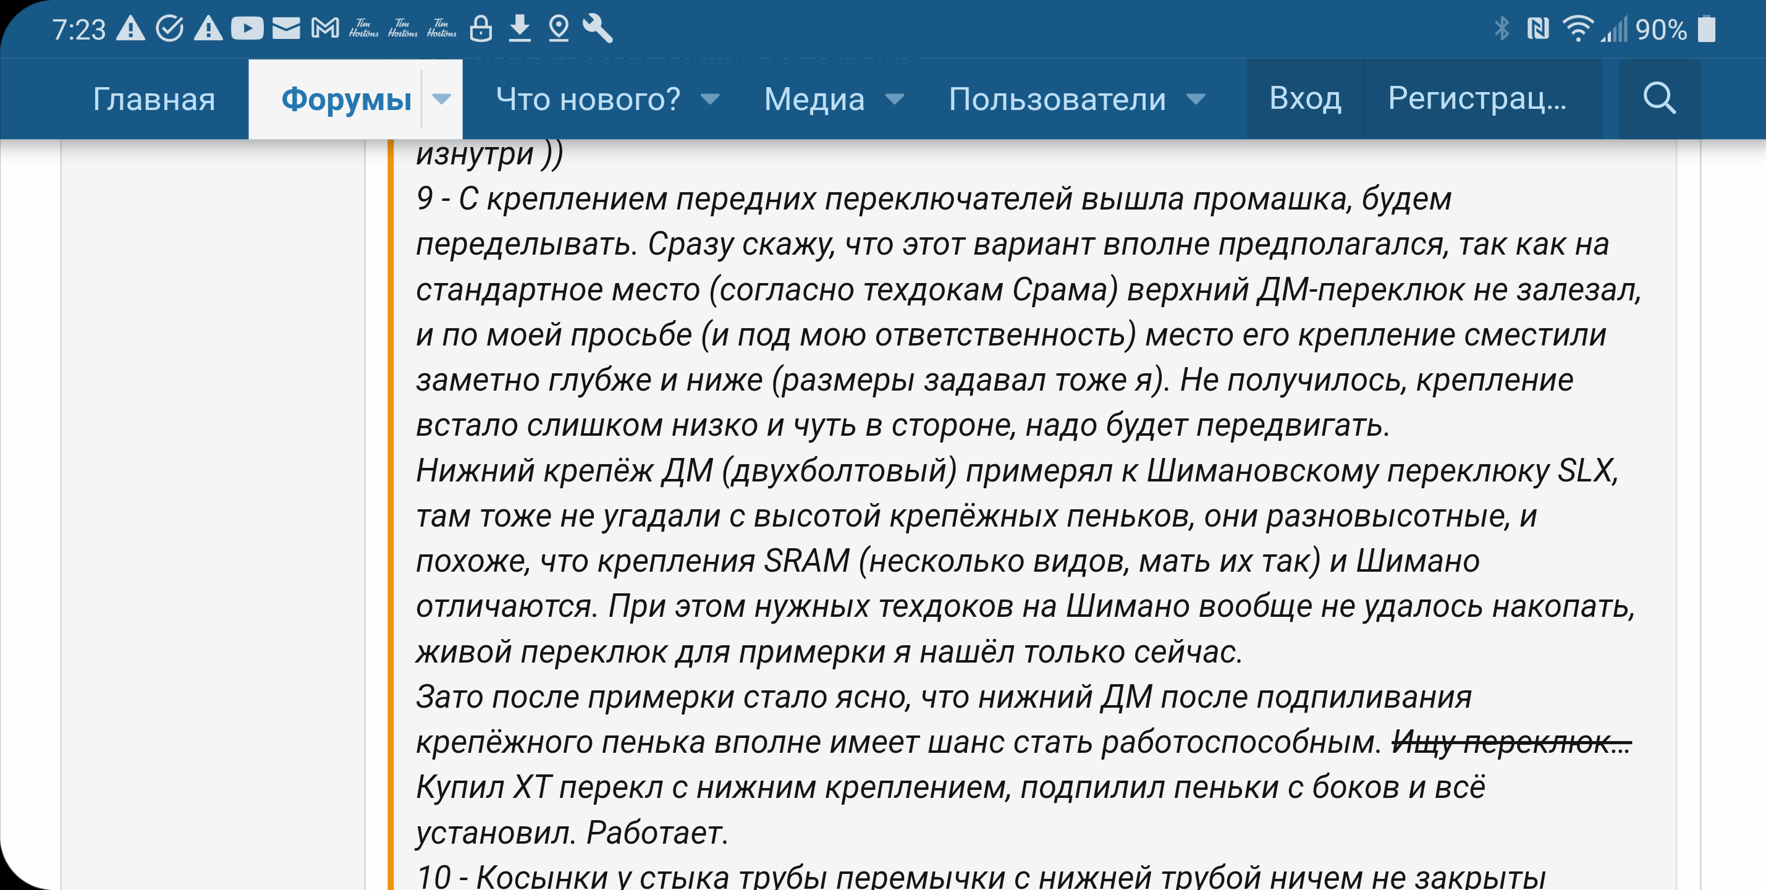Tap the location pin status icon
The width and height of the screenshot is (1766, 890).
coord(559,29)
